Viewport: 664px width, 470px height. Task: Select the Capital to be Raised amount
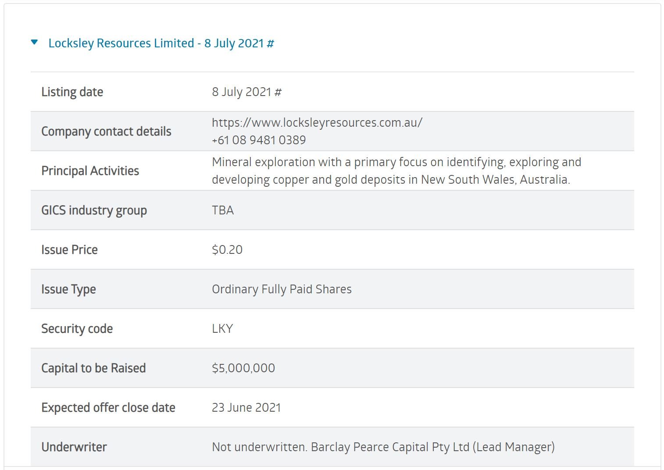243,368
